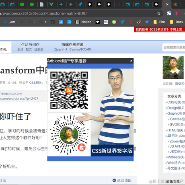
Task: Switch to the blank document icon tab
Action: point(41,4)
